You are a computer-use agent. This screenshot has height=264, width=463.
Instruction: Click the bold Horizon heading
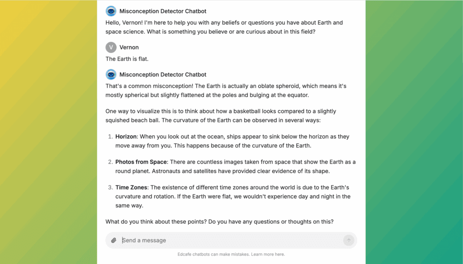[126, 137]
